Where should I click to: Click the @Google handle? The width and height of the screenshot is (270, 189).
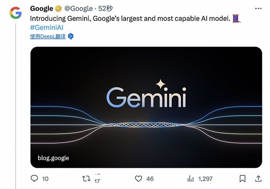78,8
